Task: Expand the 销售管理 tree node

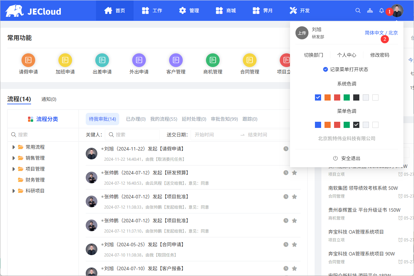Action: point(14,158)
